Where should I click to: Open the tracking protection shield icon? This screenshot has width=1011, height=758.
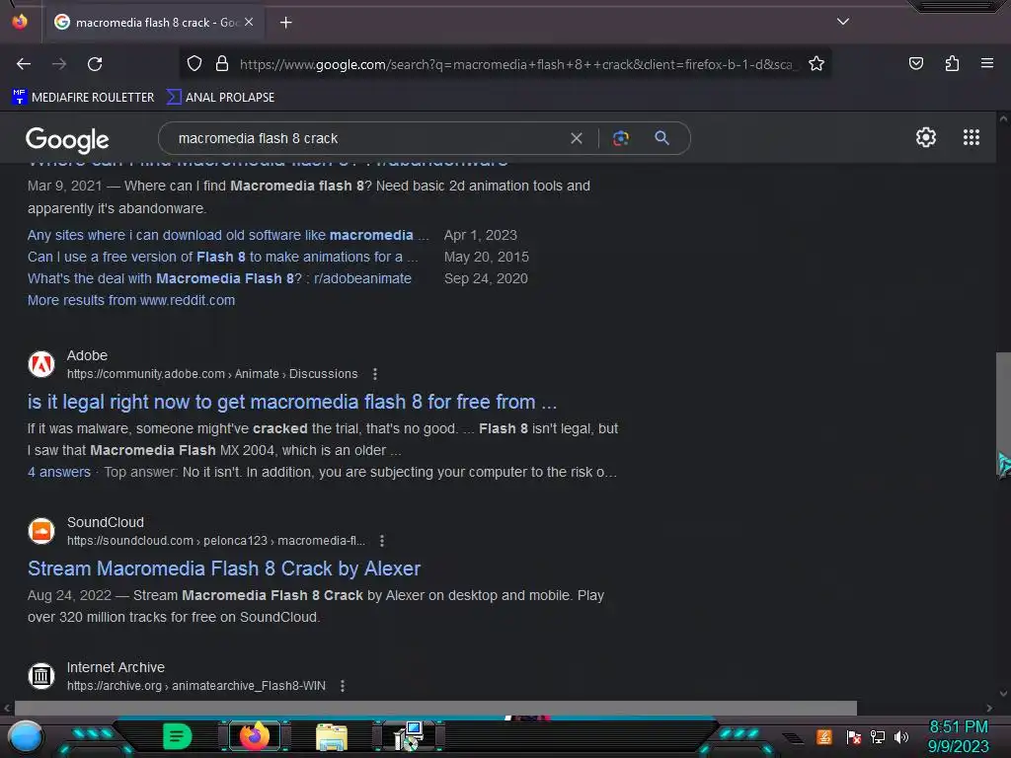pyautogui.click(x=194, y=64)
